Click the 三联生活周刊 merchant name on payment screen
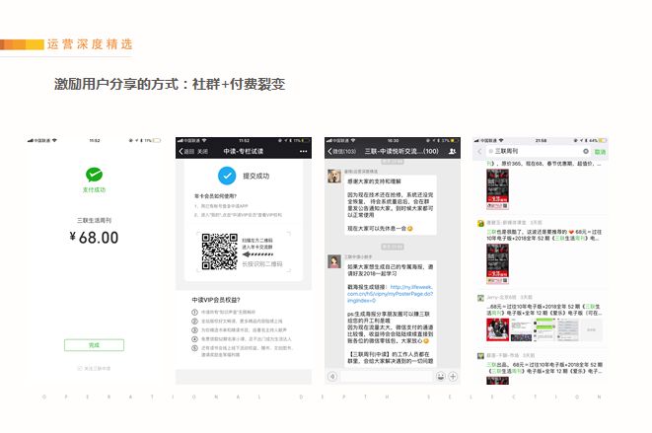 [x=94, y=220]
